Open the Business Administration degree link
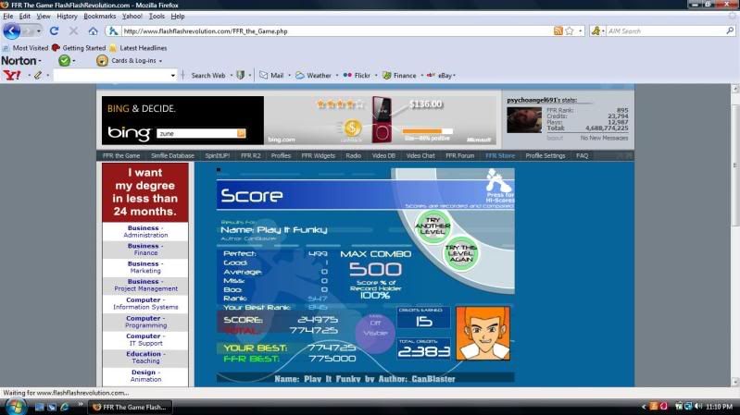The height and width of the screenshot is (415, 740). [144, 231]
